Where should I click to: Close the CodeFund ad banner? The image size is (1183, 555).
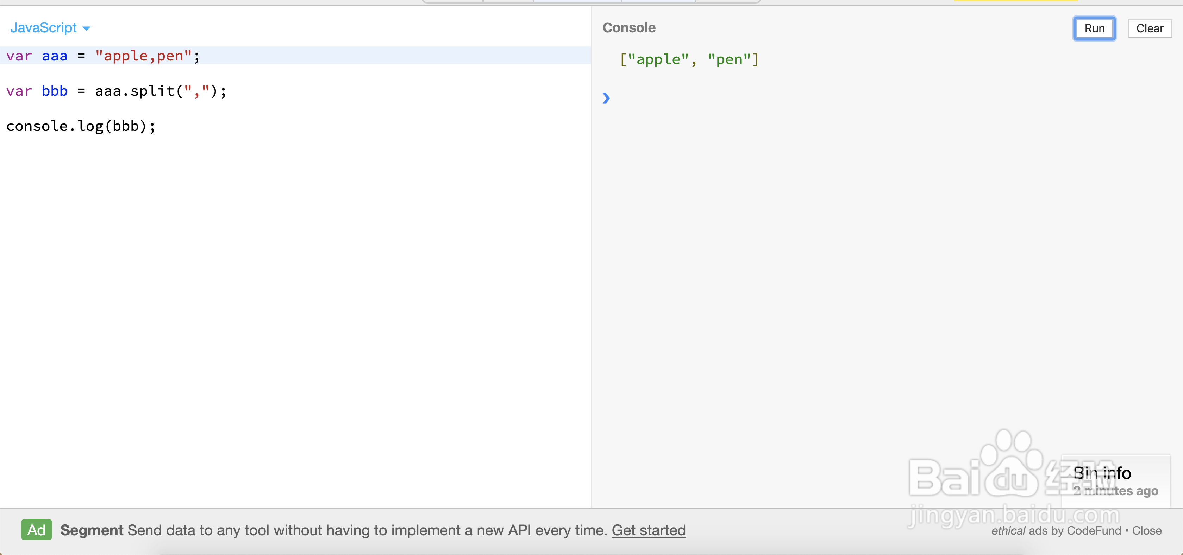1146,531
